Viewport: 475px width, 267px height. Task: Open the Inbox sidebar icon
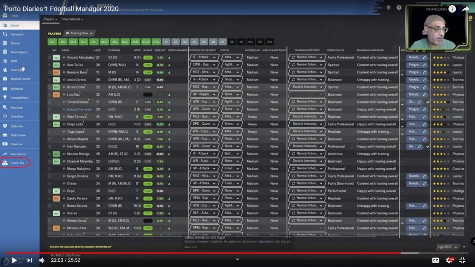pos(5,16)
